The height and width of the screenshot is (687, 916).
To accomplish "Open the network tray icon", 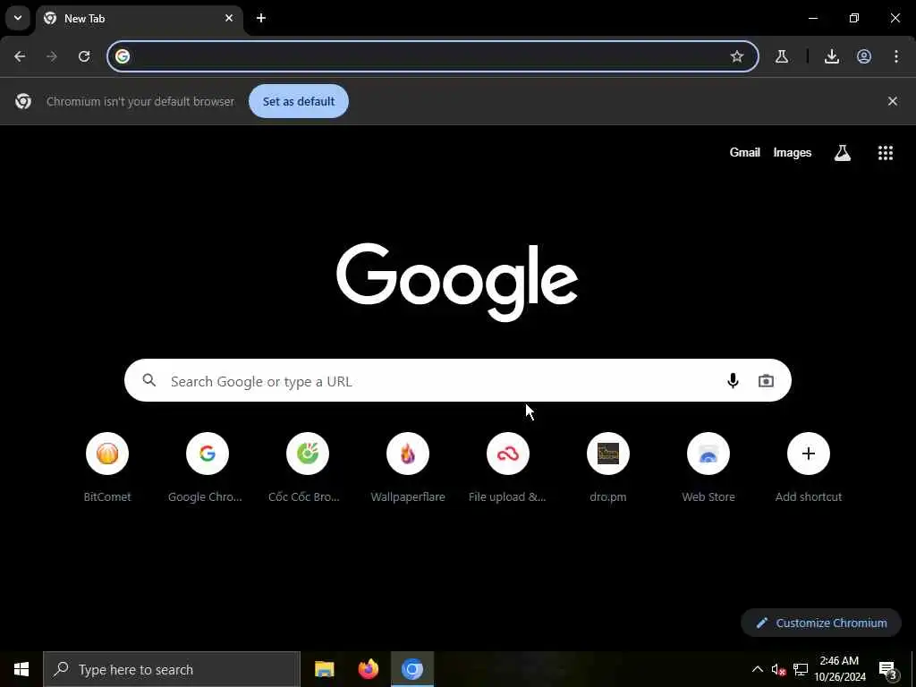I will (x=801, y=669).
